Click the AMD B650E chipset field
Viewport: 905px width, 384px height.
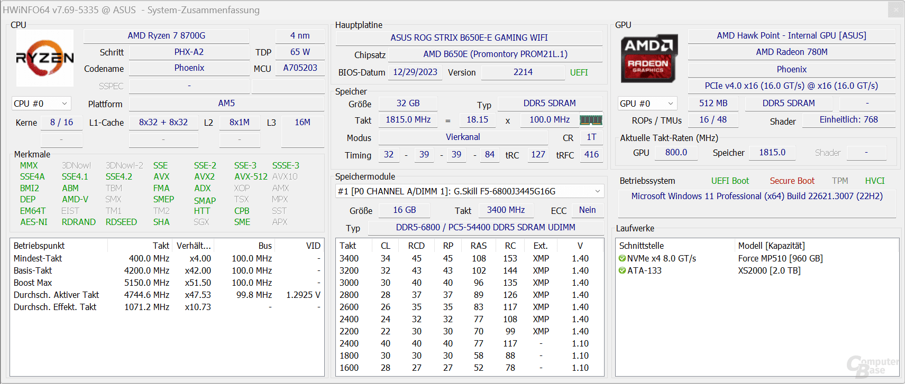coord(495,54)
